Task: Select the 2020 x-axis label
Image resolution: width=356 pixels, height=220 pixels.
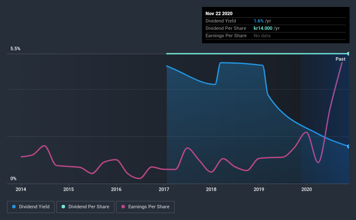Action: point(307,189)
